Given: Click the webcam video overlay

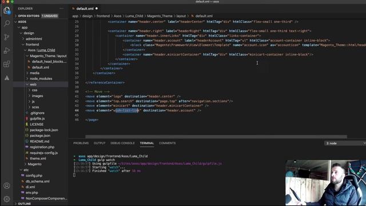Looking at the screenshot, I should pos(325,183).
